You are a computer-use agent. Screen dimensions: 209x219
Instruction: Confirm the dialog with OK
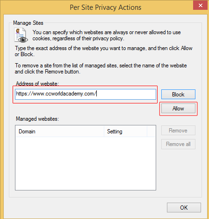tap(184, 208)
